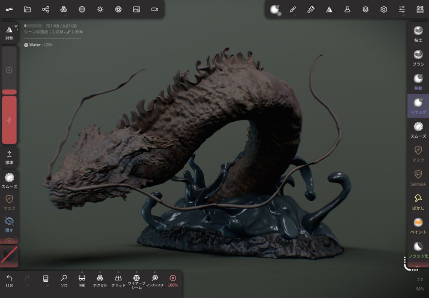
Task: Open the Lighting sun menu
Action: coord(100,9)
